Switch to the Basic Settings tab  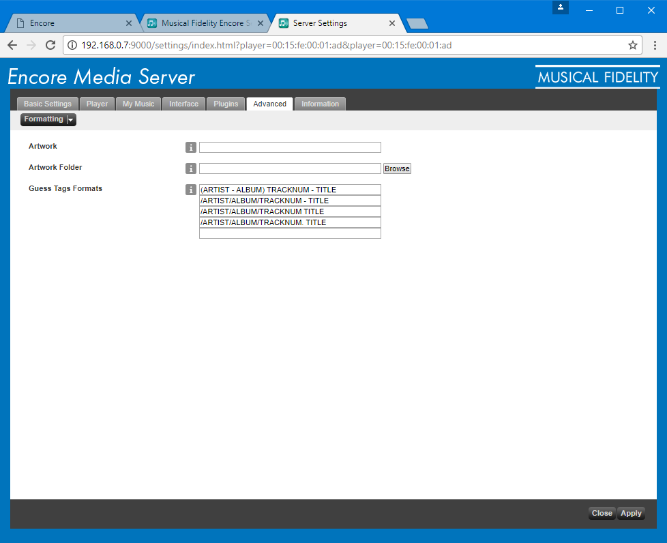click(x=48, y=104)
